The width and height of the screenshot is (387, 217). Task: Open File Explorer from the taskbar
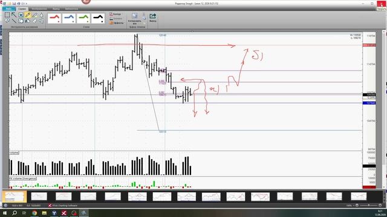[44, 213]
